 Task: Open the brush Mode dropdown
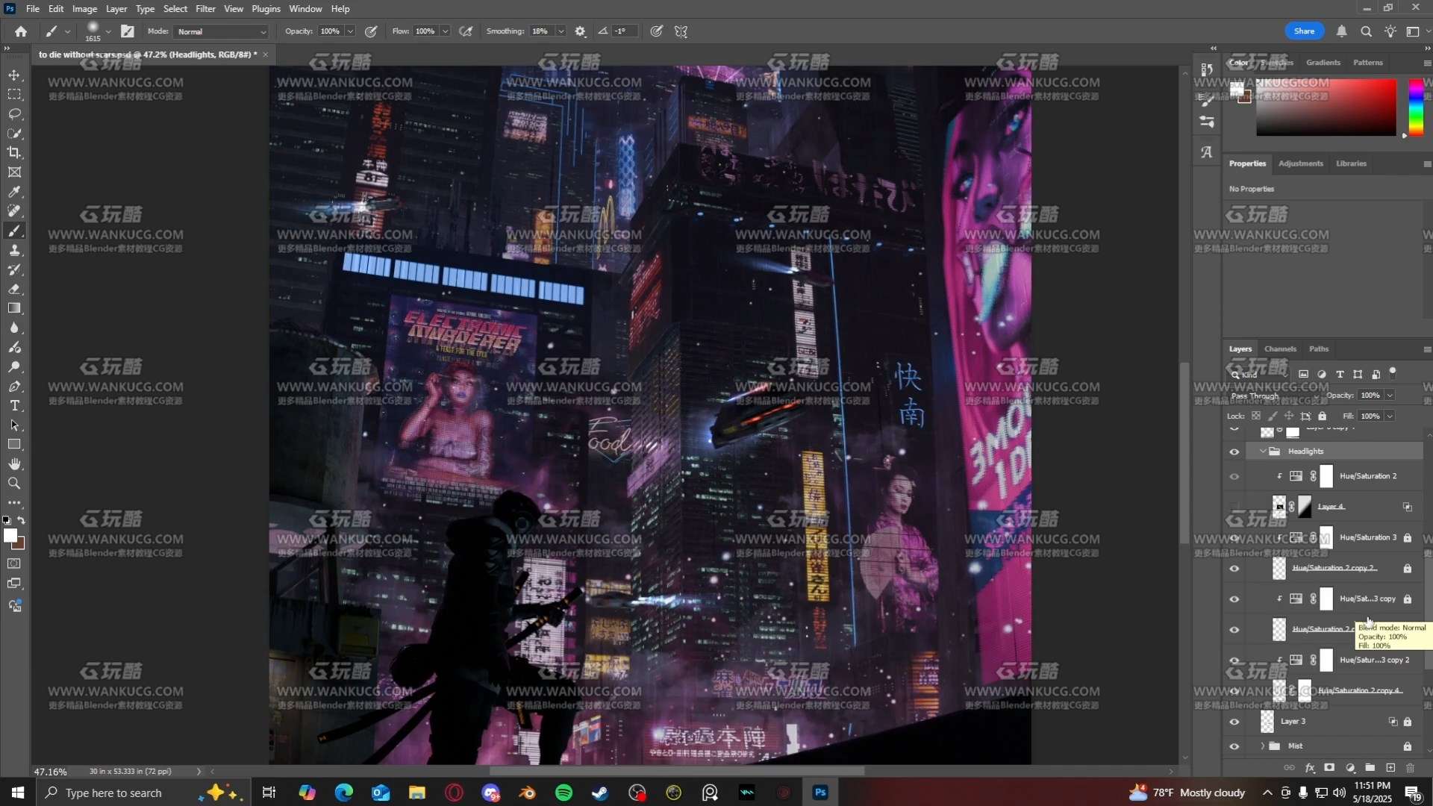tap(221, 31)
